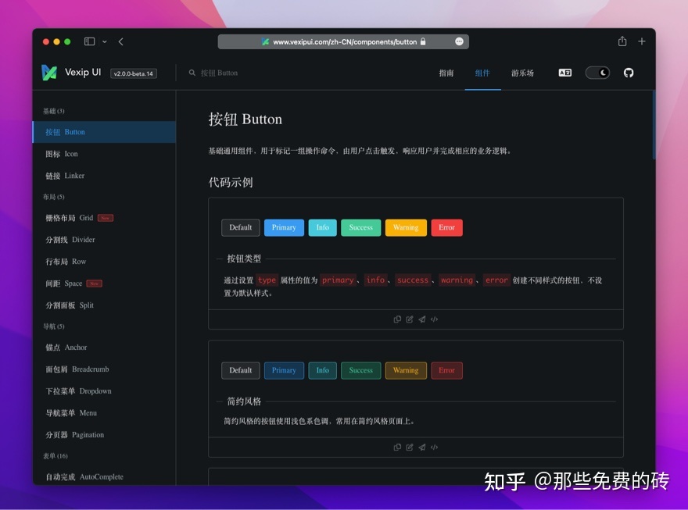Image resolution: width=688 pixels, height=510 pixels.
Task: Click the Safari sidebar toggle icon
Action: (x=89, y=41)
